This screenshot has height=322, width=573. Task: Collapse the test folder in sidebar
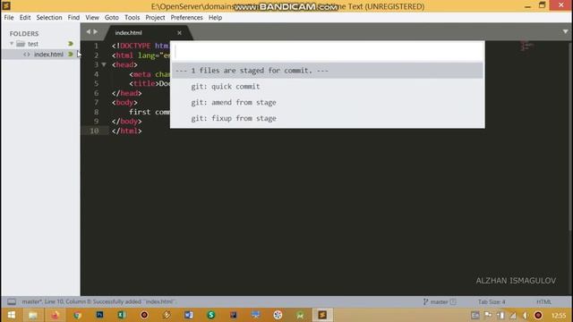[12, 44]
